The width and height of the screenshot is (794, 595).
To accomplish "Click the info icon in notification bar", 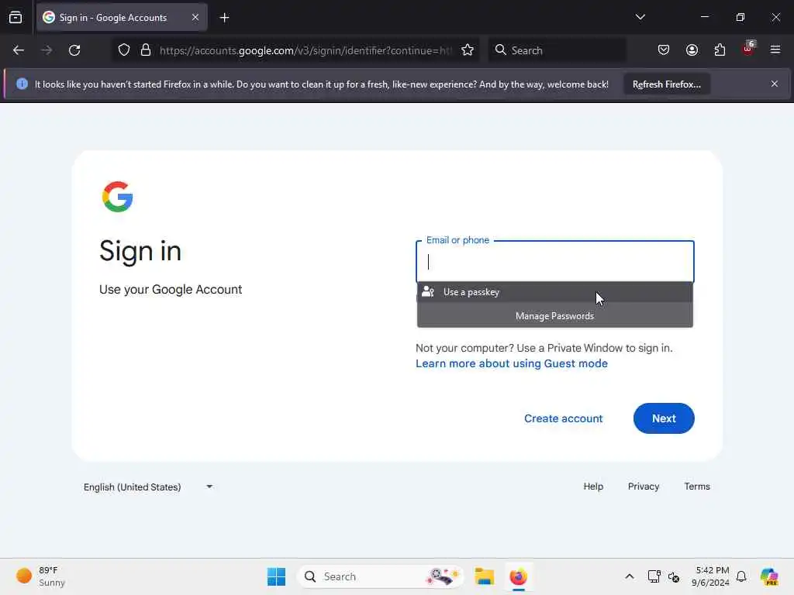I will click(x=22, y=84).
